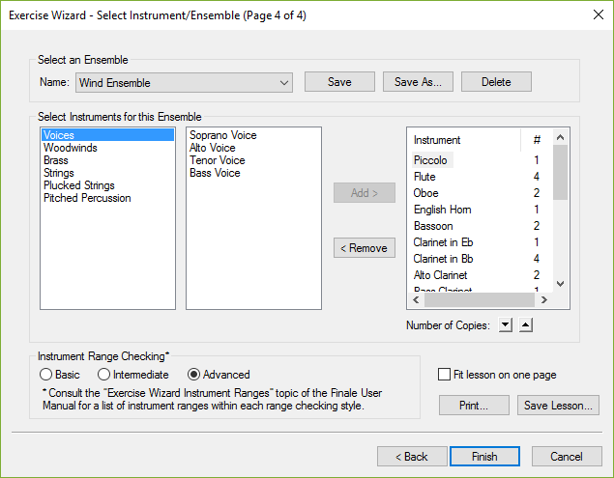
Task: Pick Soprano Voice from instrument list
Action: [x=222, y=135]
